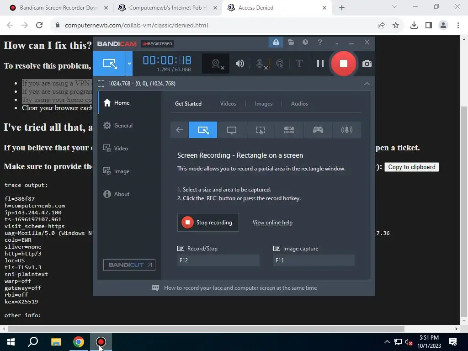This screenshot has width=468, height=351.
Task: Open the Video settings section
Action: [129, 149]
